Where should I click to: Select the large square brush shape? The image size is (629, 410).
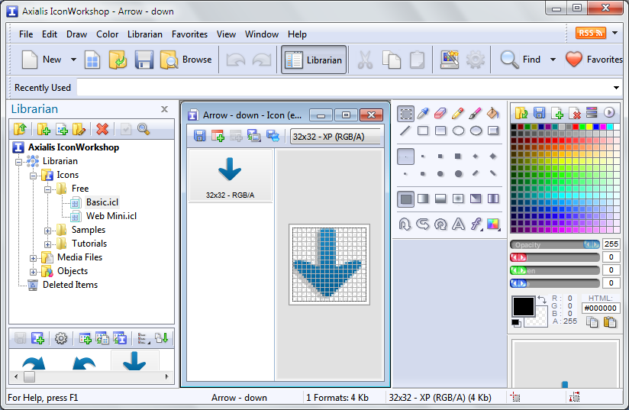[458, 157]
